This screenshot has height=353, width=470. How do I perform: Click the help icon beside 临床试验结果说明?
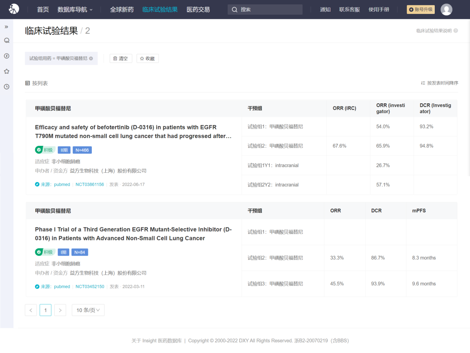[x=456, y=31]
